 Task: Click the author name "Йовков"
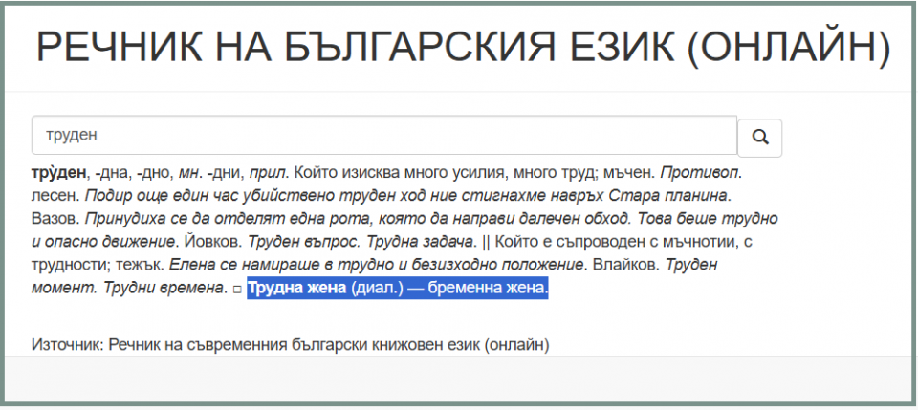(211, 242)
